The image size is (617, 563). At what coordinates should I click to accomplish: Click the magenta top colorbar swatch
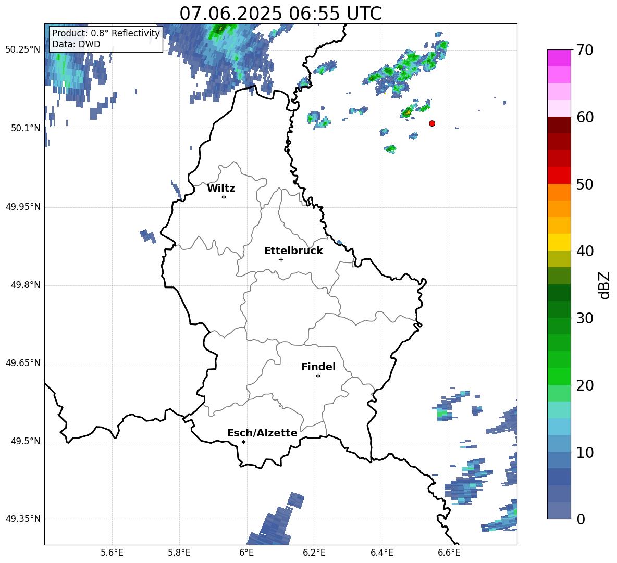click(x=559, y=58)
